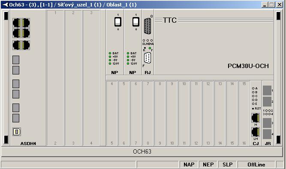This screenshot has height=169, width=286.
Task: Click the R reset button on RJ card
Action: (x=145, y=48)
